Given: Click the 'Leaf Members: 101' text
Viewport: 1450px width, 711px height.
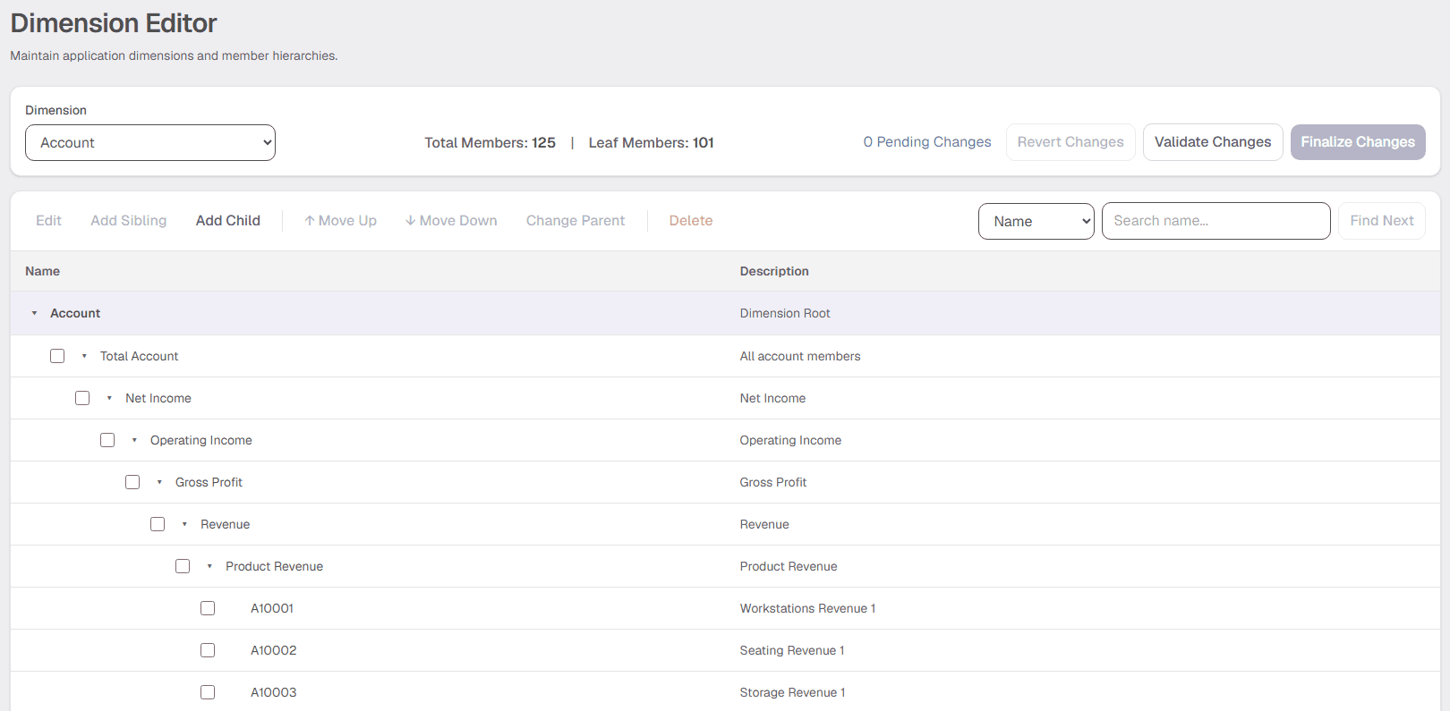Looking at the screenshot, I should click(651, 143).
